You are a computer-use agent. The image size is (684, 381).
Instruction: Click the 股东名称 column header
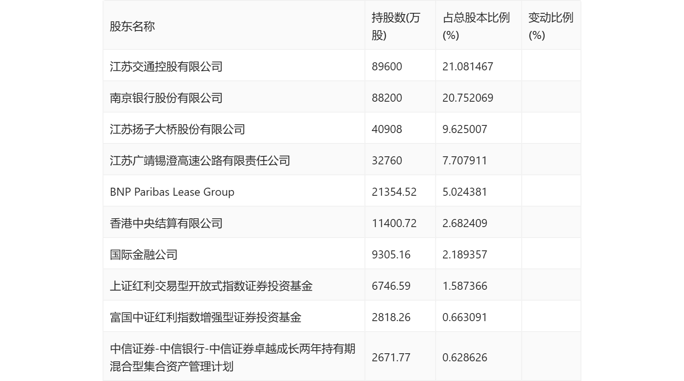(132, 27)
